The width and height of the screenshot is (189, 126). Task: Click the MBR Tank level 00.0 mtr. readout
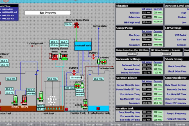tap(52, 79)
